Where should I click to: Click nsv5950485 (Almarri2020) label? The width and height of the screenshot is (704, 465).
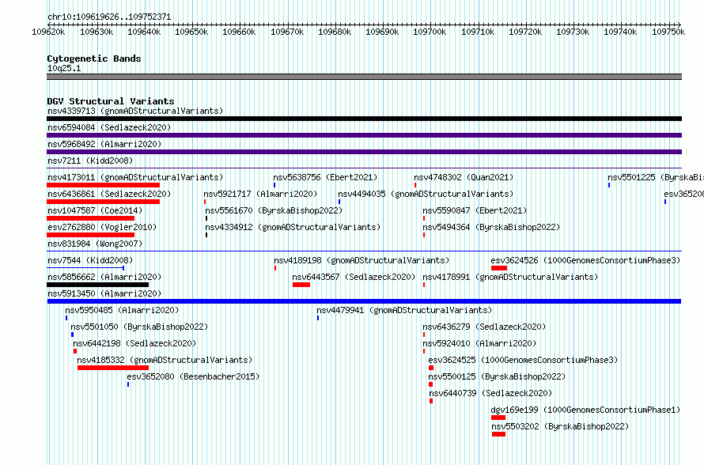click(x=122, y=310)
